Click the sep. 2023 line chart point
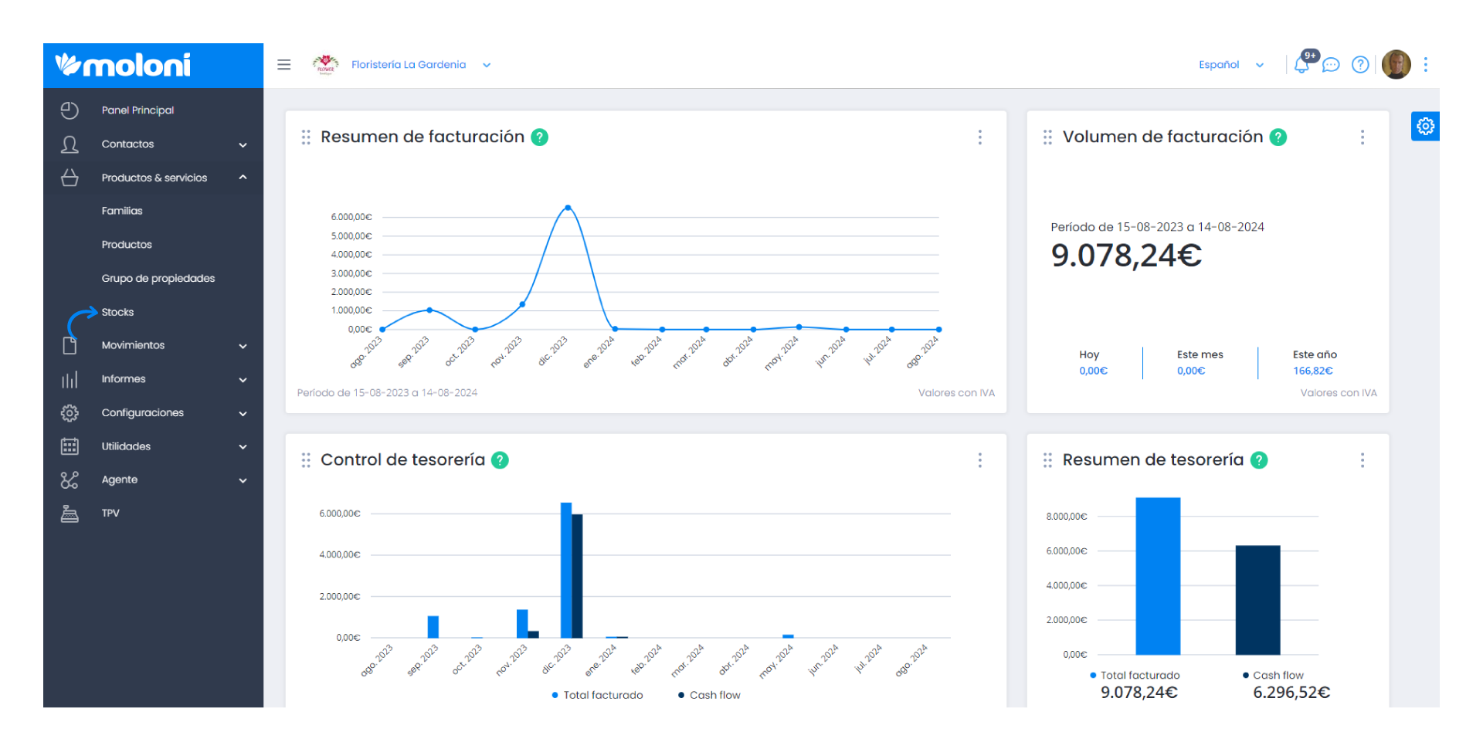This screenshot has height=749, width=1483. coord(429,310)
